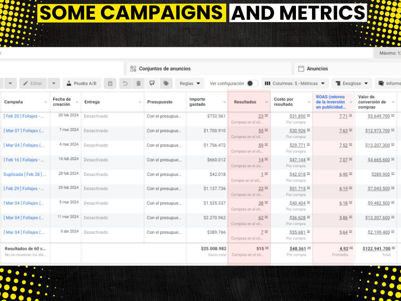The image size is (401, 301).
Task: Toggle the Ver configuración switch
Action: pyautogui.click(x=252, y=83)
